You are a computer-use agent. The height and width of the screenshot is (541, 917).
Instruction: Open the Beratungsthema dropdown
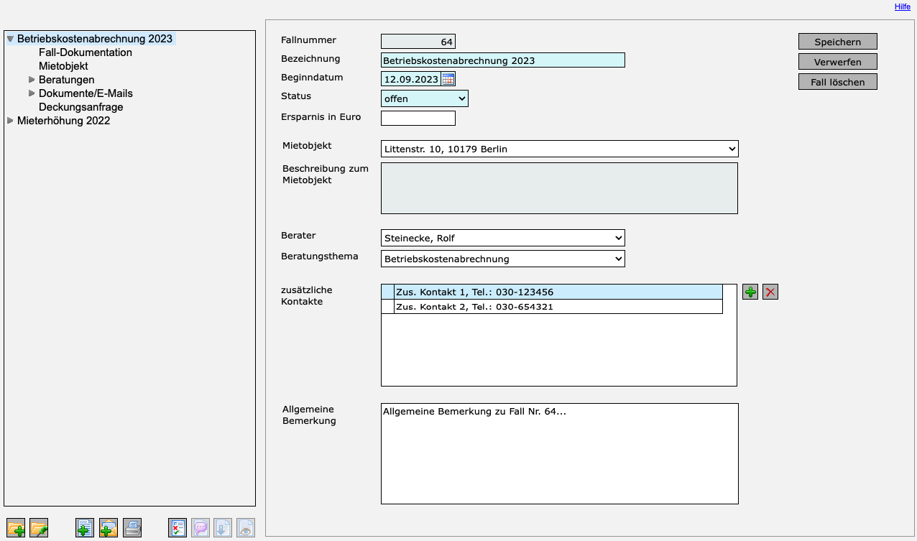[502, 259]
